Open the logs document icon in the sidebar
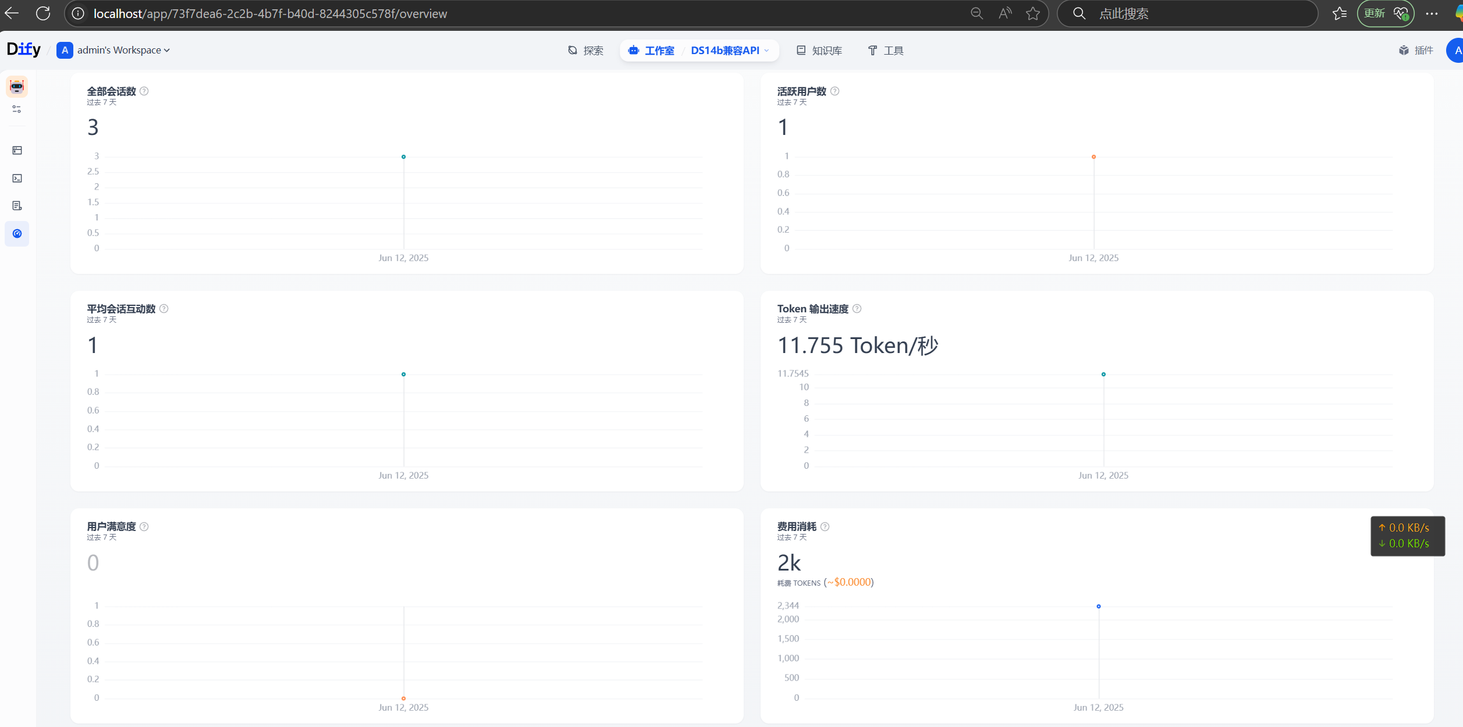This screenshot has height=727, width=1463. [x=17, y=206]
